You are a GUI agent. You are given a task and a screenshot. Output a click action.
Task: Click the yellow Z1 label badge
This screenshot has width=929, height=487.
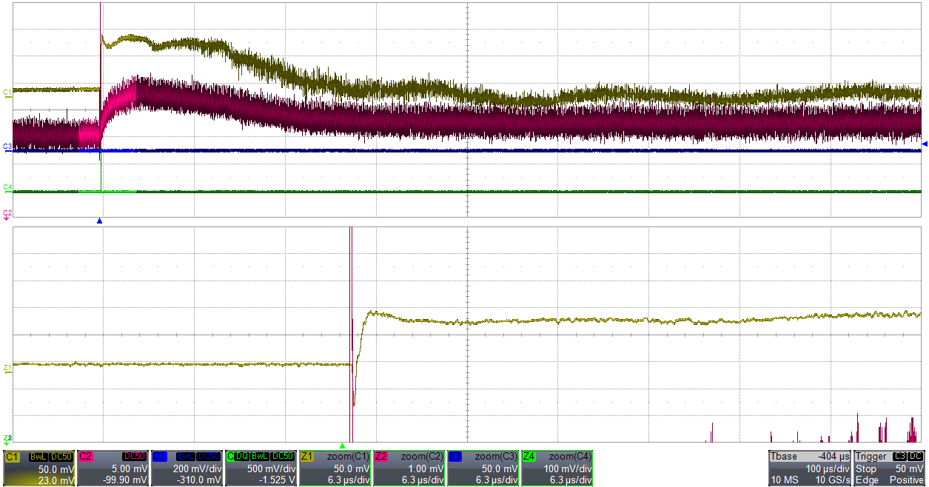point(308,457)
